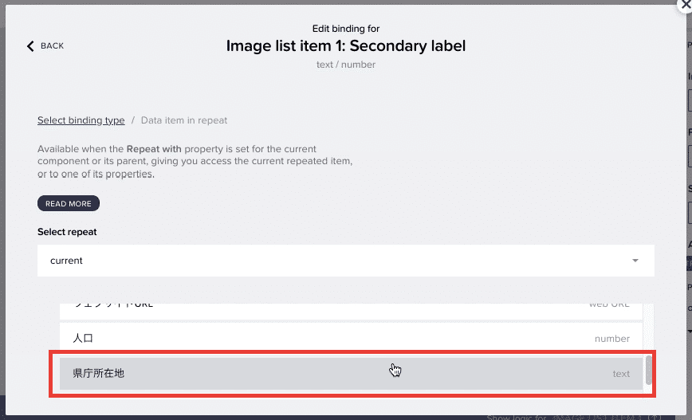Expand the Select repeat caret arrow

pos(635,261)
